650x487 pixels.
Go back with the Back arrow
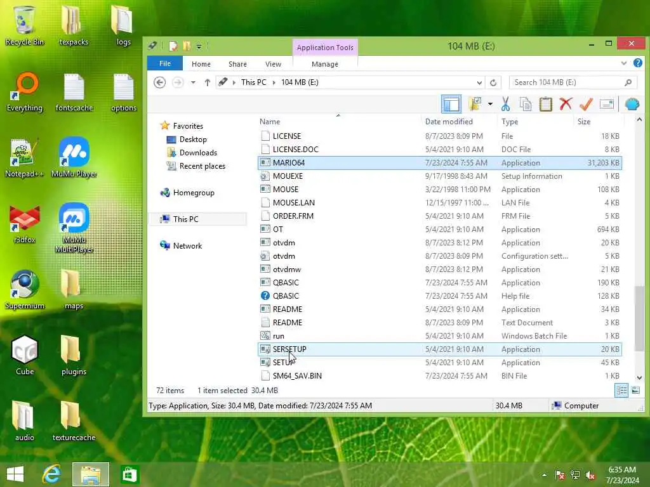(159, 82)
